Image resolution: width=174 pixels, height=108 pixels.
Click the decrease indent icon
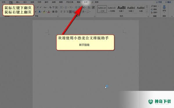point(76,8)
